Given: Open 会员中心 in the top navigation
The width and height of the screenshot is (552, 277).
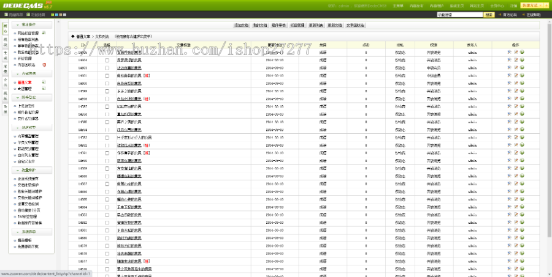Looking at the screenshot, I should pyautogui.click(x=497, y=6).
